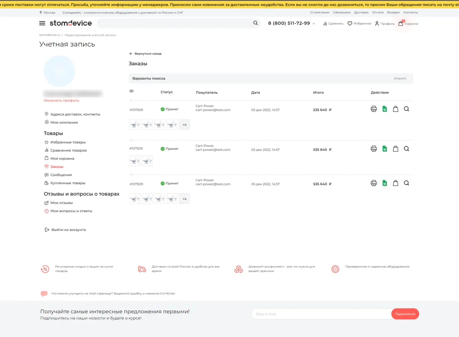Click the Подписаться subscribe button
459x337 pixels.
(405, 314)
